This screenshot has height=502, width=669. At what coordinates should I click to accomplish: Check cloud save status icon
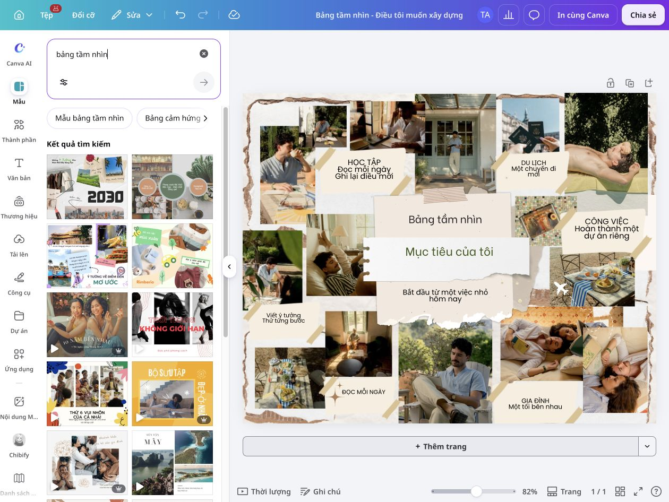234,15
